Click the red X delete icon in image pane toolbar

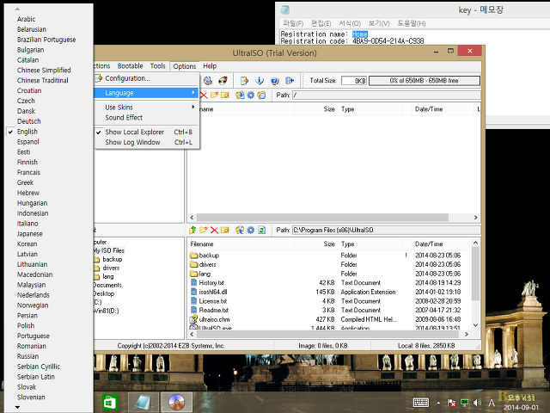tap(204, 96)
